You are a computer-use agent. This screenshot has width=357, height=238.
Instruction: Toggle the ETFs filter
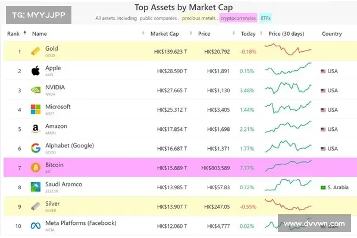tap(267, 18)
